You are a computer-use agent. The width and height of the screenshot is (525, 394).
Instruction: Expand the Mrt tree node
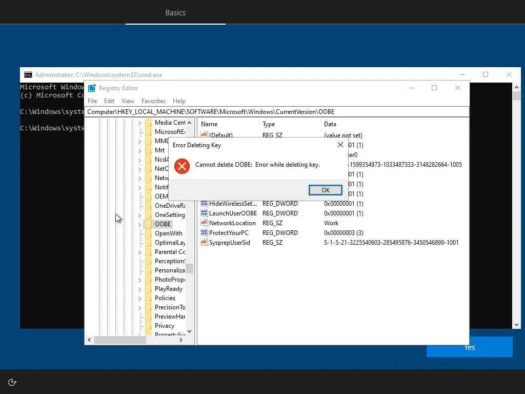point(139,151)
